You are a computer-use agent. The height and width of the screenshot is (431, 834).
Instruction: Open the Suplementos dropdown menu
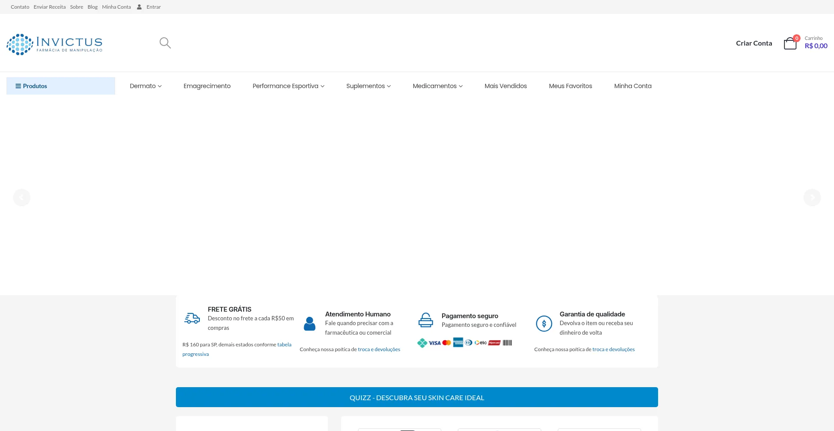tap(368, 86)
